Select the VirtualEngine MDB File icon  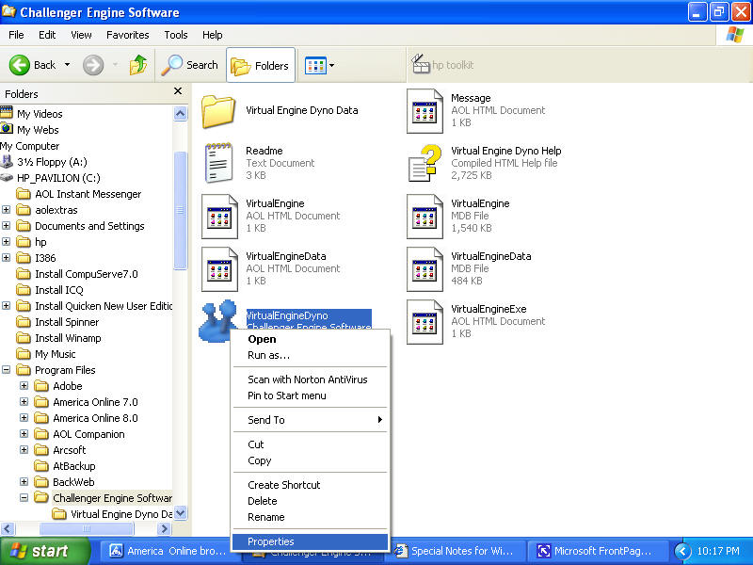coord(425,217)
